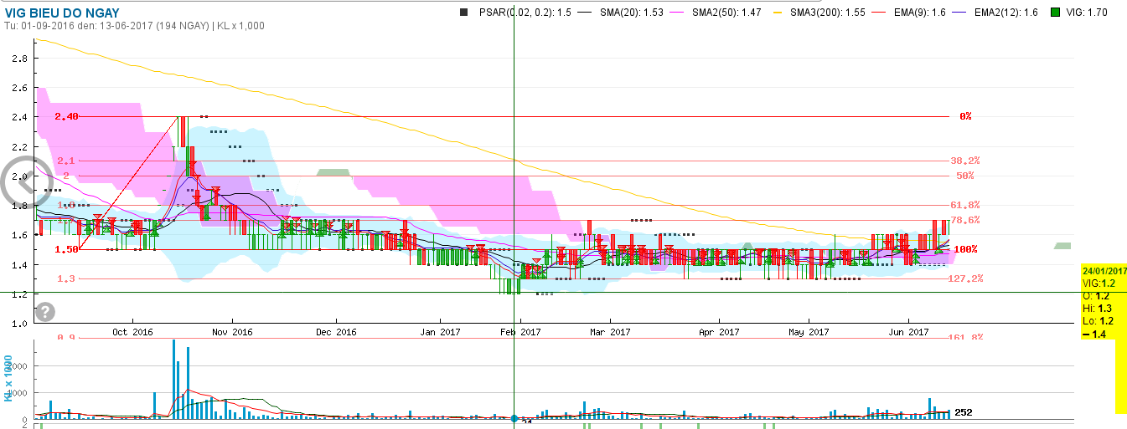Open the gray question mark help icon
The image size is (1127, 429).
tap(46, 312)
